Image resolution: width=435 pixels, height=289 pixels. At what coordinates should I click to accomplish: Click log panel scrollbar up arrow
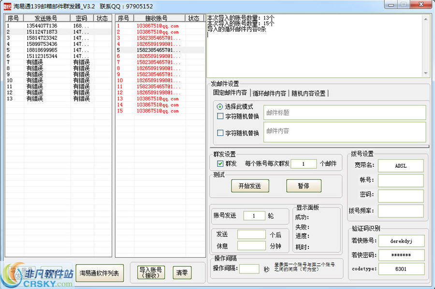tap(425, 19)
